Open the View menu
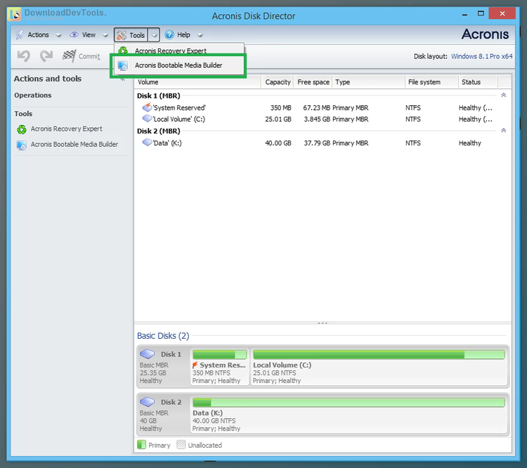The image size is (527, 468). click(x=89, y=35)
